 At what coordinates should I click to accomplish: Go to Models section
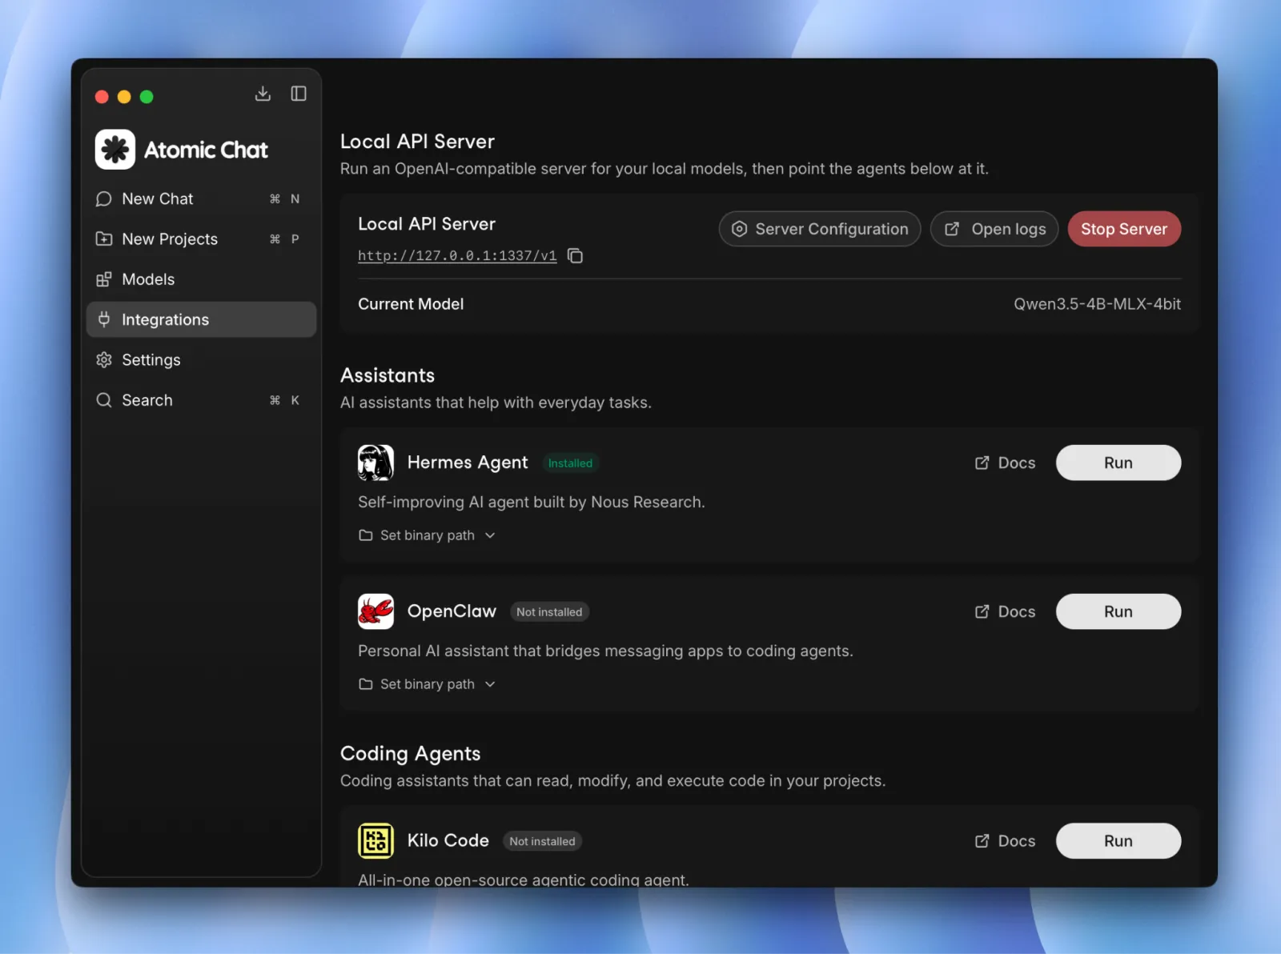(201, 279)
